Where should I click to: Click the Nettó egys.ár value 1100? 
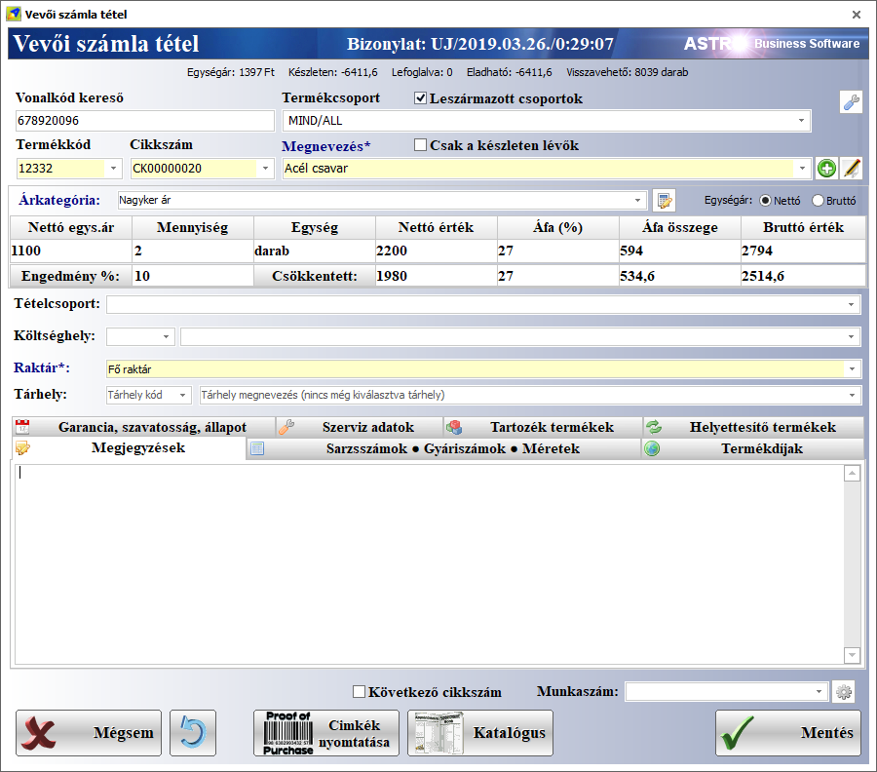tap(71, 251)
